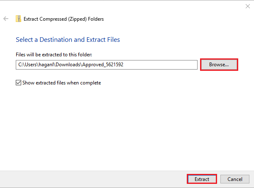Uncheck Show extracted files when complete checkbox
Screen dimensions: 254x188
[x=18, y=82]
